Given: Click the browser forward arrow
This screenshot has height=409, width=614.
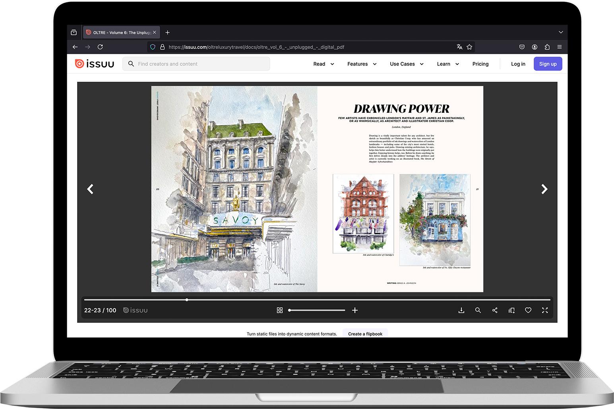Looking at the screenshot, I should click(x=87, y=47).
